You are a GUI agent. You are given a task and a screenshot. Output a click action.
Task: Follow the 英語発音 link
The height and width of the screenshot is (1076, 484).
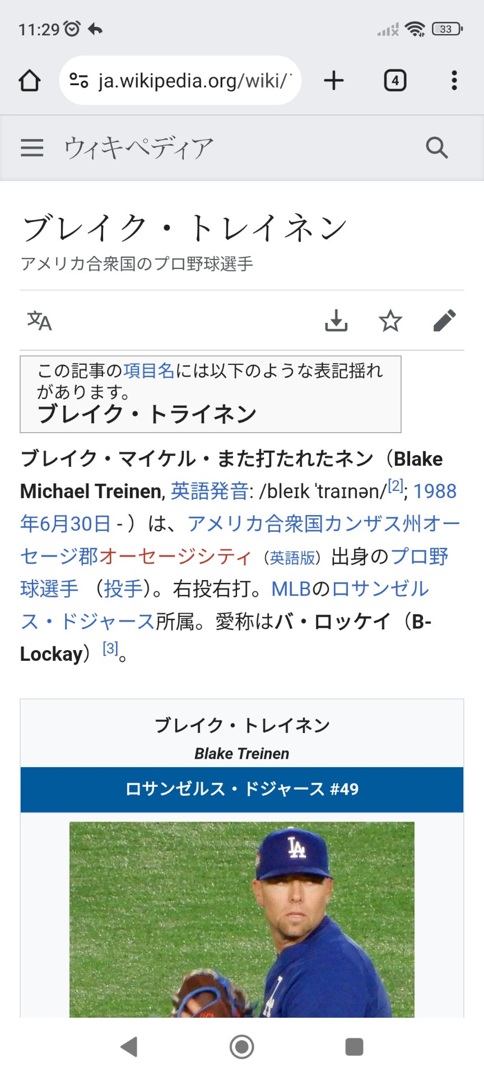click(210, 491)
